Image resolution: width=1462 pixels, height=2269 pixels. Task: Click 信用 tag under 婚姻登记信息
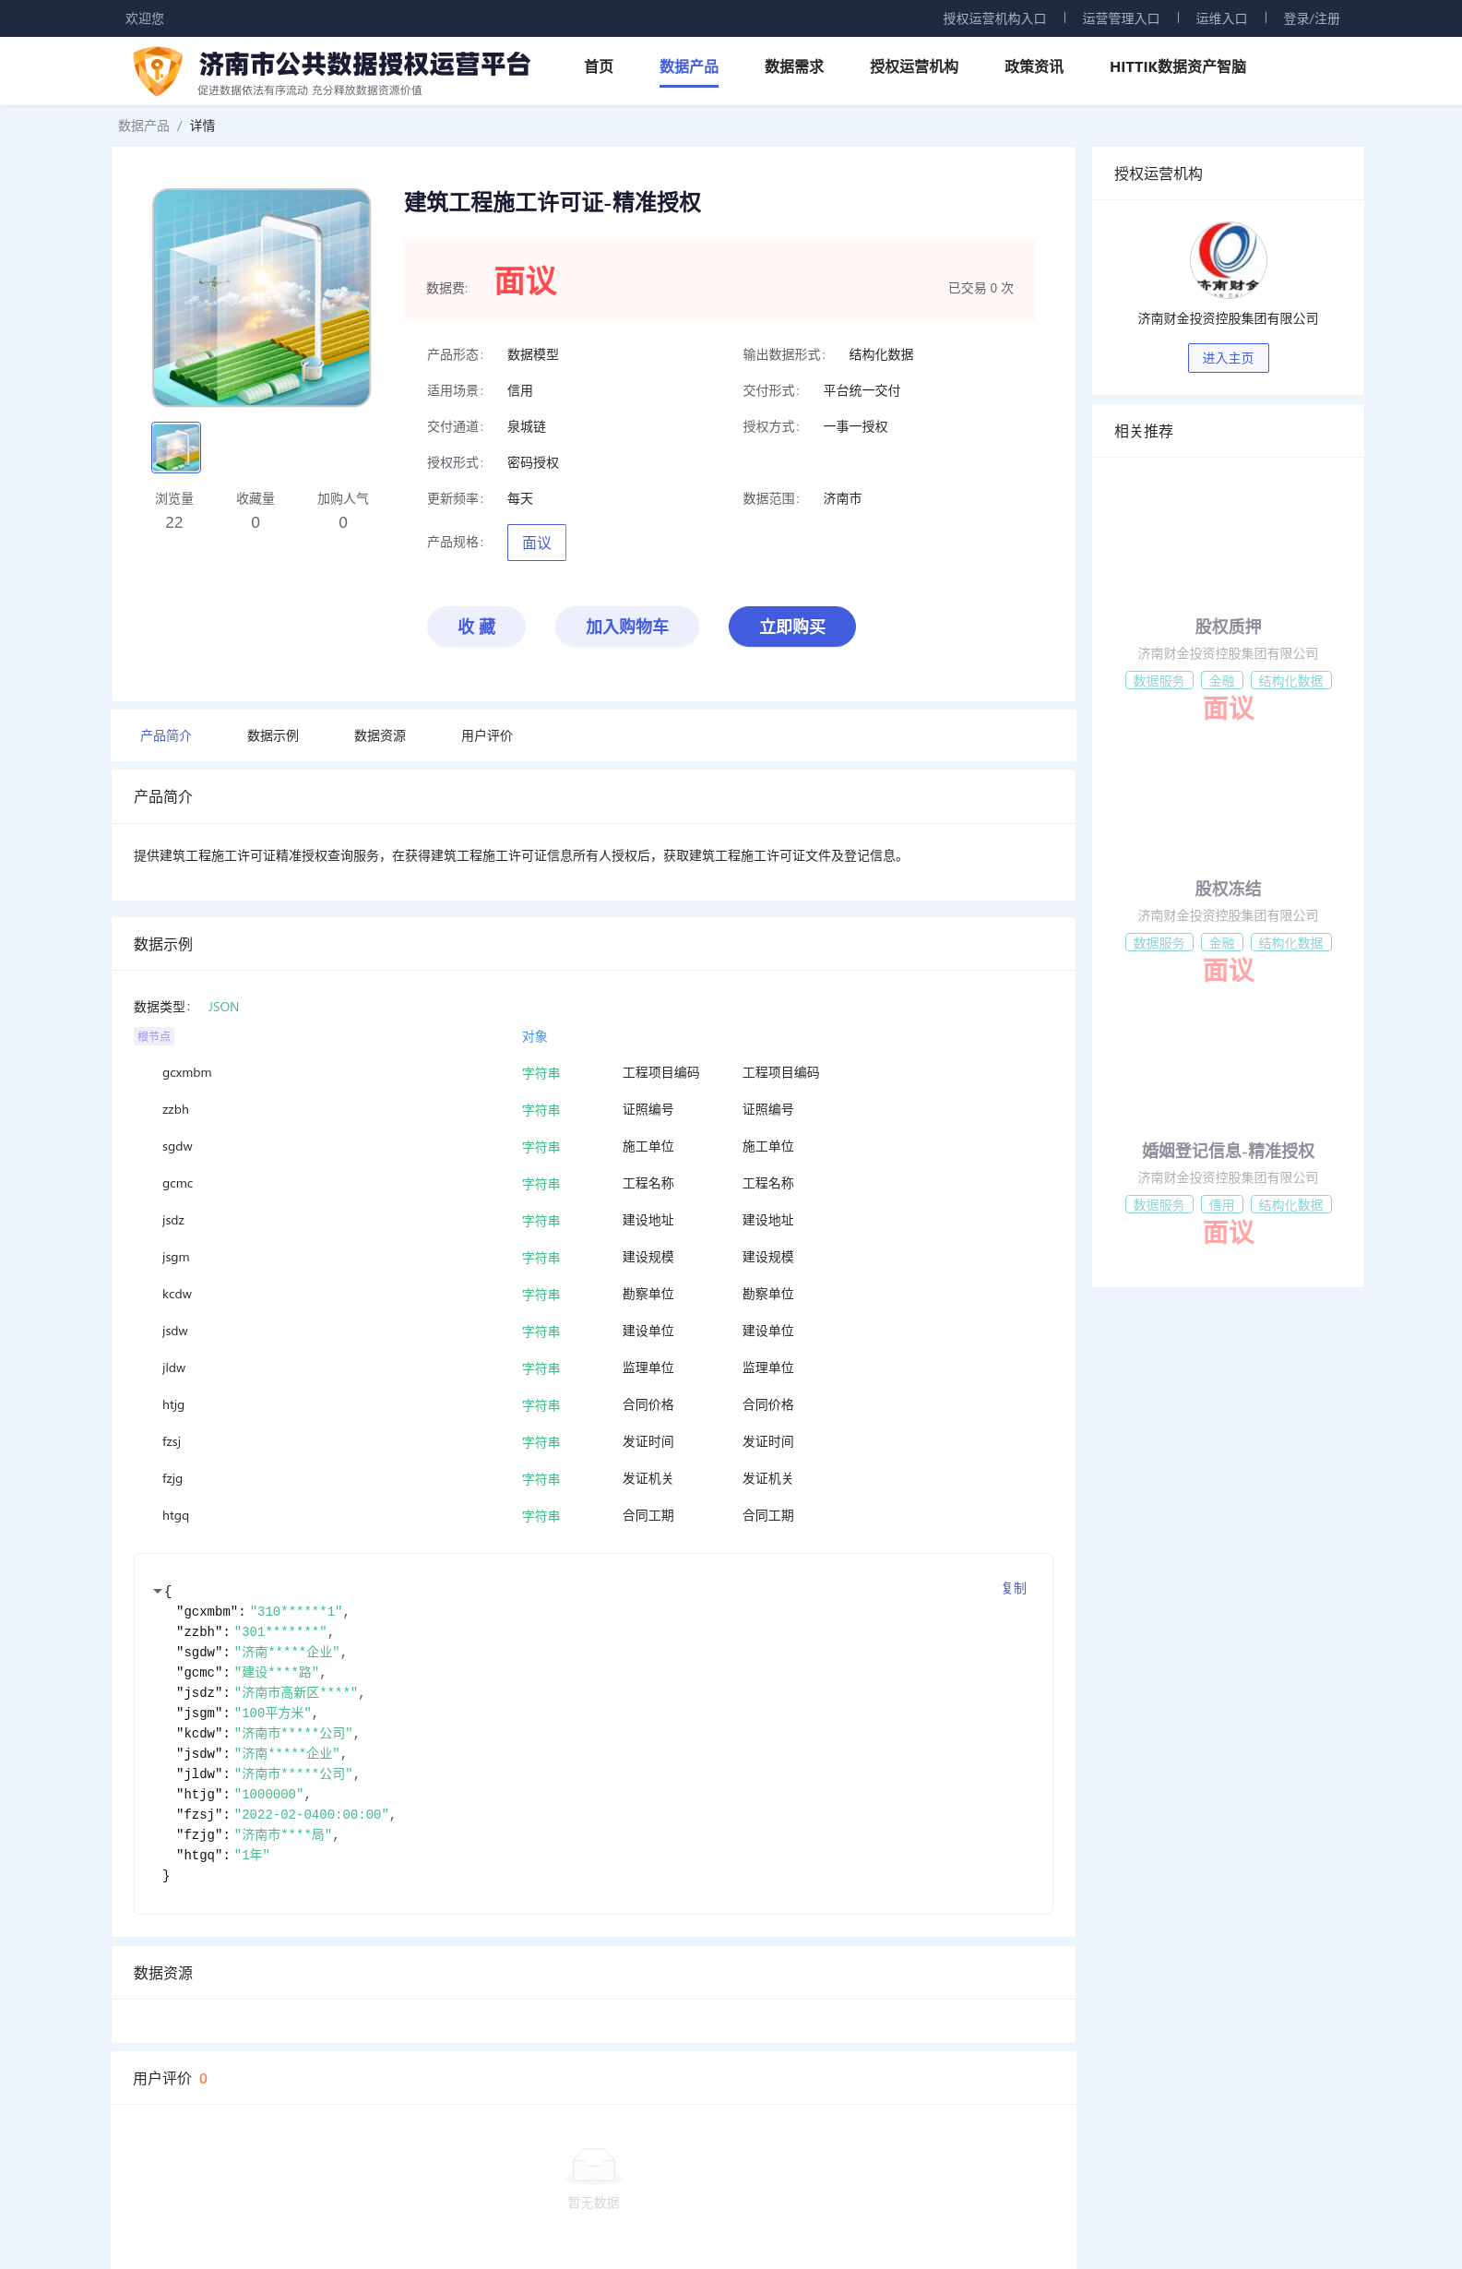click(1222, 1205)
